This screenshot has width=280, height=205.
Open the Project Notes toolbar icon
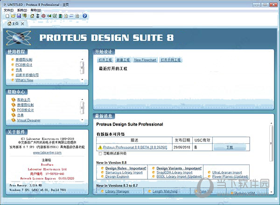point(77,16)
